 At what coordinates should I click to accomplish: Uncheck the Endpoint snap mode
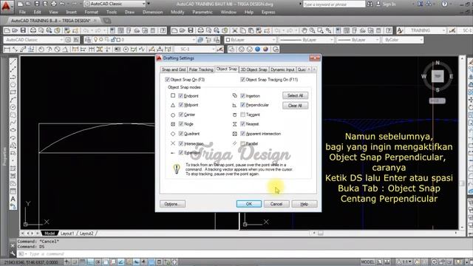[181, 96]
